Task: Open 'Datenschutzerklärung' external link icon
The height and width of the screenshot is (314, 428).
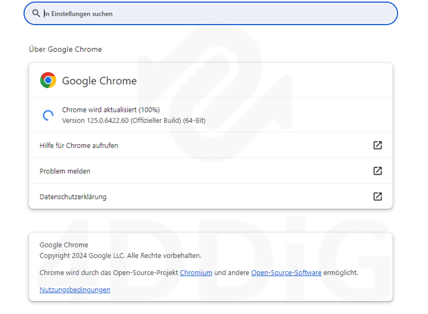Action: click(x=377, y=197)
